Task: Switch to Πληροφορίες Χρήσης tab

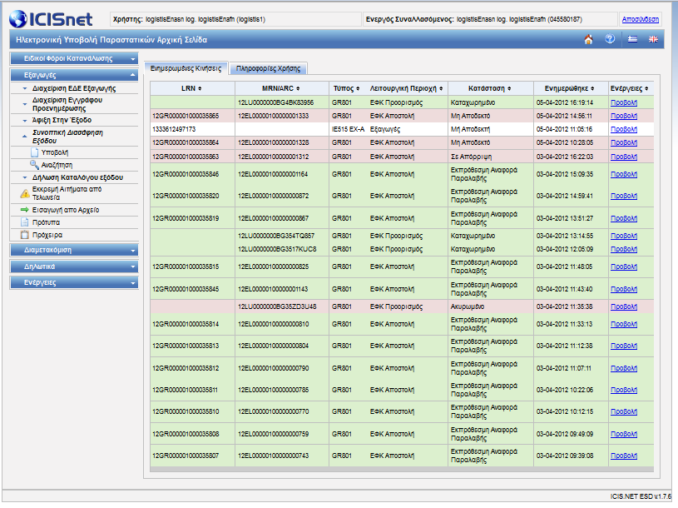Action: [x=268, y=68]
